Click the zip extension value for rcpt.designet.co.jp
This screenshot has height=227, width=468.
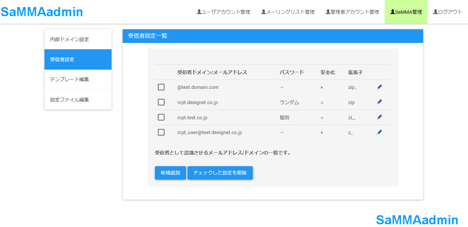coord(351,103)
